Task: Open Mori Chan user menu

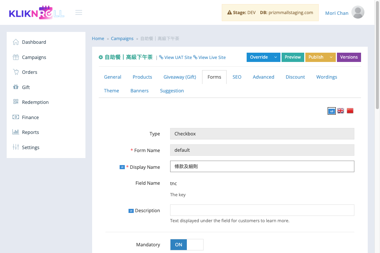Action: coord(337,13)
